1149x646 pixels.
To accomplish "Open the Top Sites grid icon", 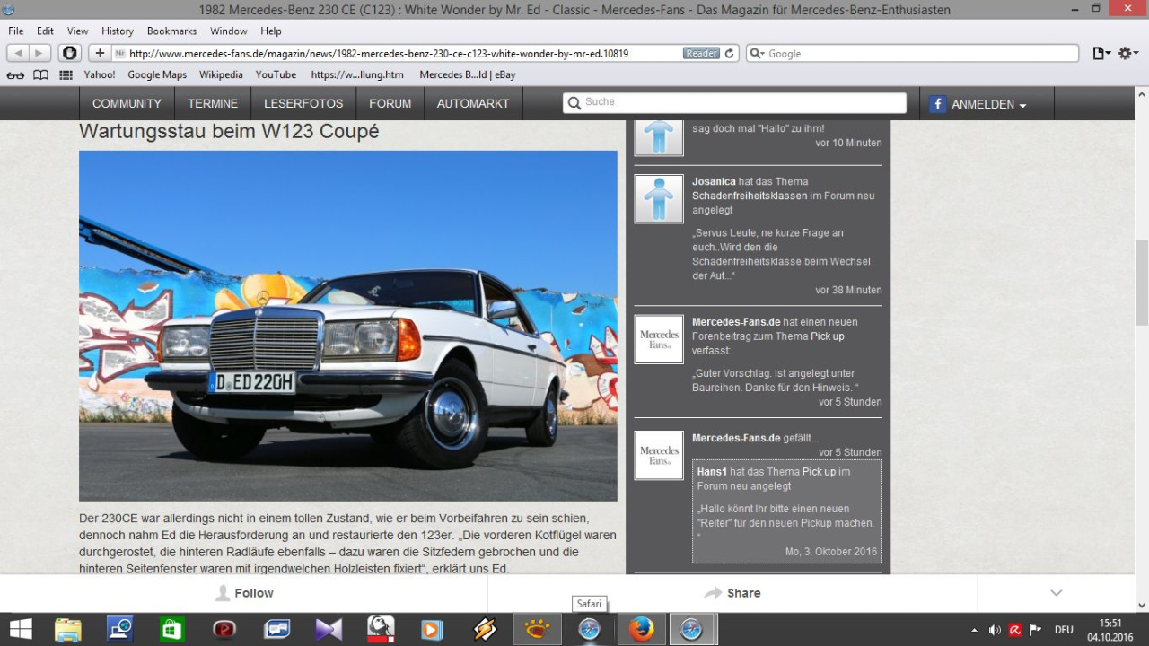I will (x=66, y=75).
